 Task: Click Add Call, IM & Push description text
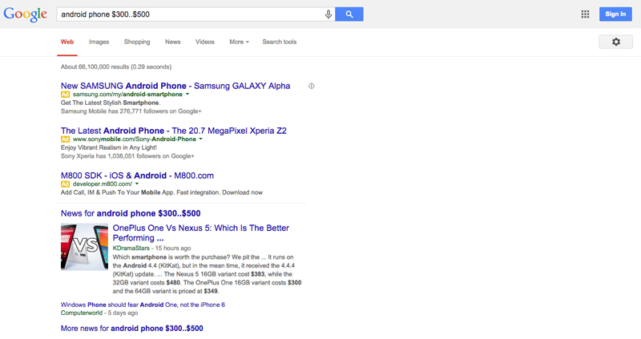162,192
